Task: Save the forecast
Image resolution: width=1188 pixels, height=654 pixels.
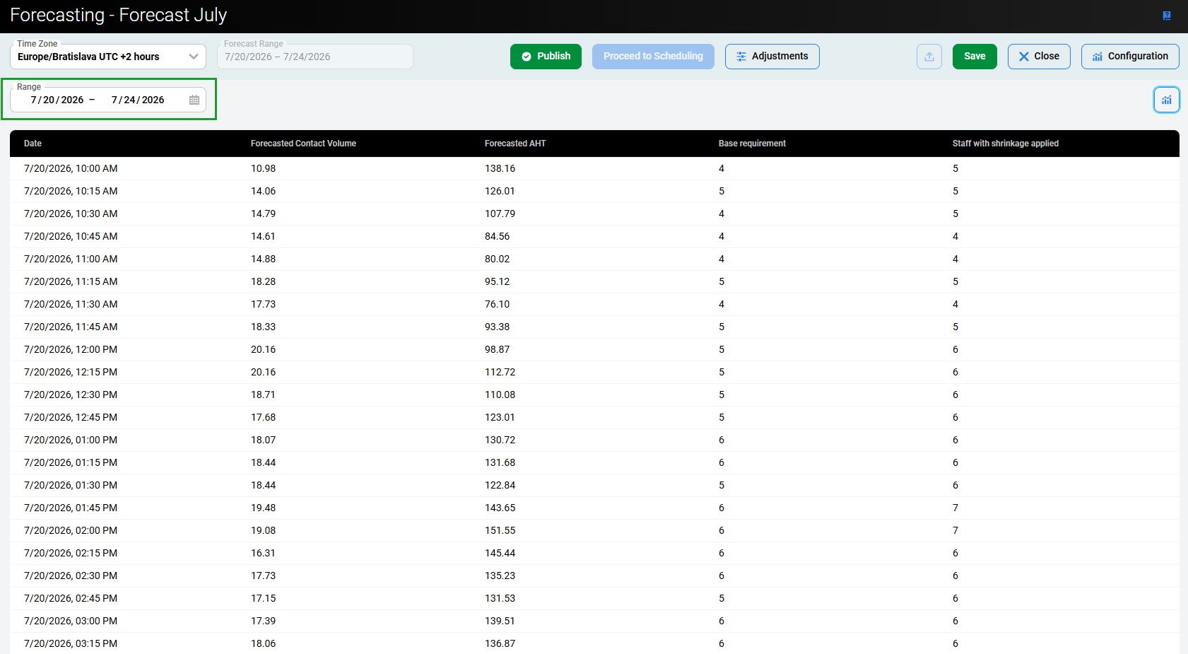Action: [x=975, y=57]
